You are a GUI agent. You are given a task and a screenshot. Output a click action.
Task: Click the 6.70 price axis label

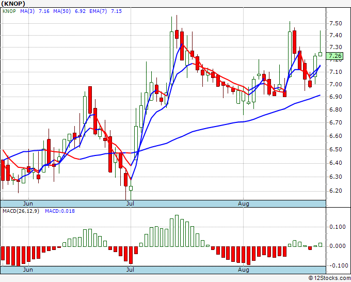click(336, 123)
